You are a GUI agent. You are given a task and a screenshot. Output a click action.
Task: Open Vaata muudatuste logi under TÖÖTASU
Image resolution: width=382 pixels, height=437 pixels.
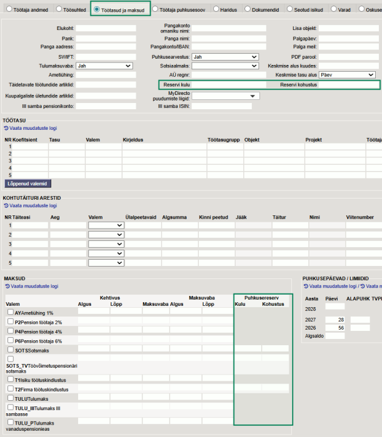33,128
